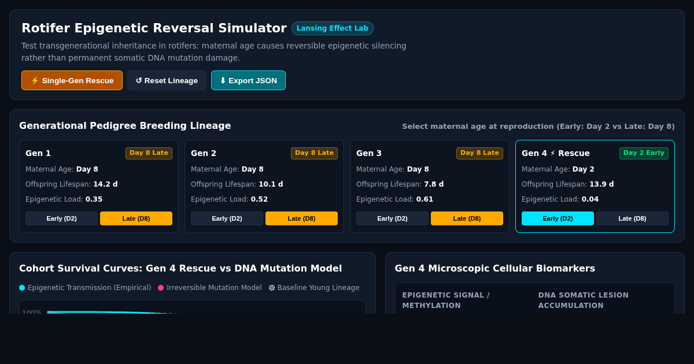The height and width of the screenshot is (364, 694).
Task: Click Baseline Young Lineage legend label
Action: [x=318, y=288]
